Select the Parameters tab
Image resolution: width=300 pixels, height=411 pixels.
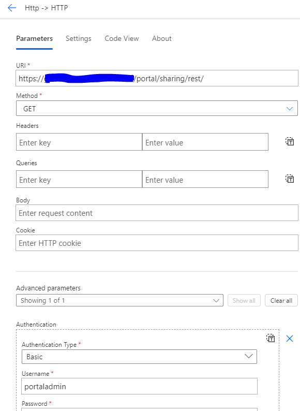coord(34,38)
